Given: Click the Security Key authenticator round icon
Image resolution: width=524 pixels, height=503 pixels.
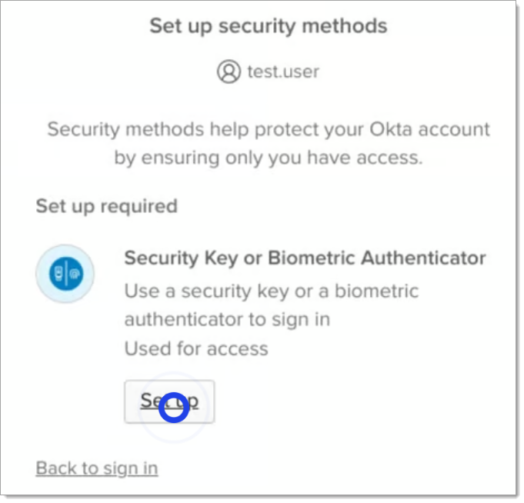Looking at the screenshot, I should click(x=65, y=275).
